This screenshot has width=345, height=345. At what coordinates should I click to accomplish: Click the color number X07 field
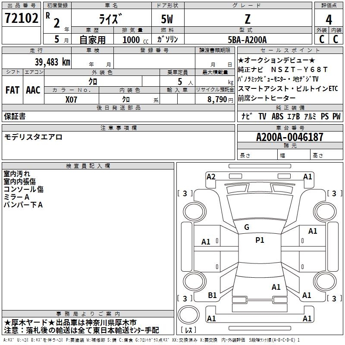point(72,99)
